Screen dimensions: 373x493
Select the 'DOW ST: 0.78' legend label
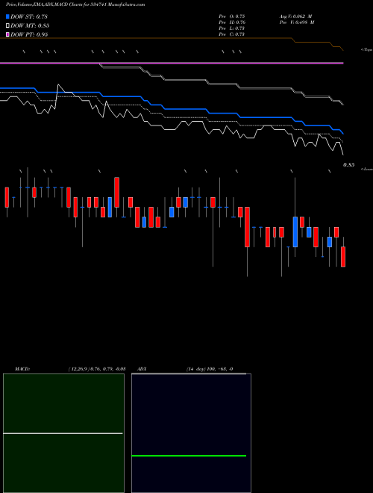[29, 16]
